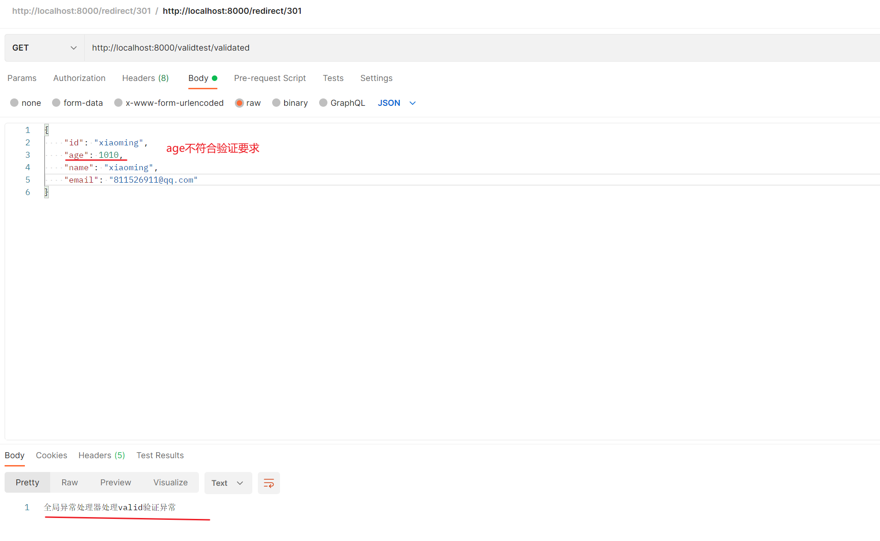Click the "name": "xiaoming" editor line
880x541 pixels.
(x=111, y=167)
